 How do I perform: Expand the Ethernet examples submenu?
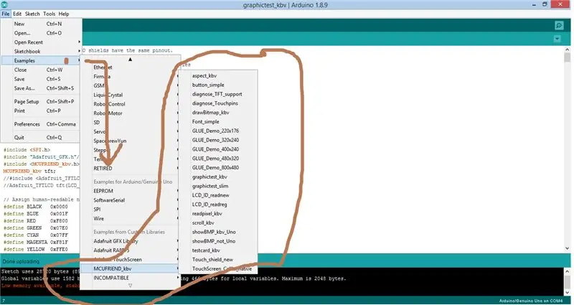point(131,67)
